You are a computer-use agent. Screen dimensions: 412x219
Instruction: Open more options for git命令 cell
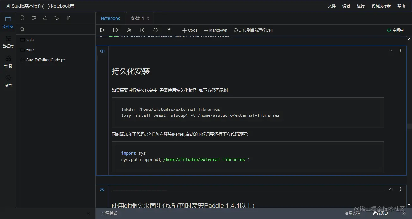(400, 189)
